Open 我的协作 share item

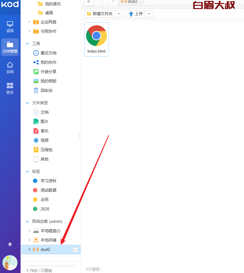pos(48,62)
